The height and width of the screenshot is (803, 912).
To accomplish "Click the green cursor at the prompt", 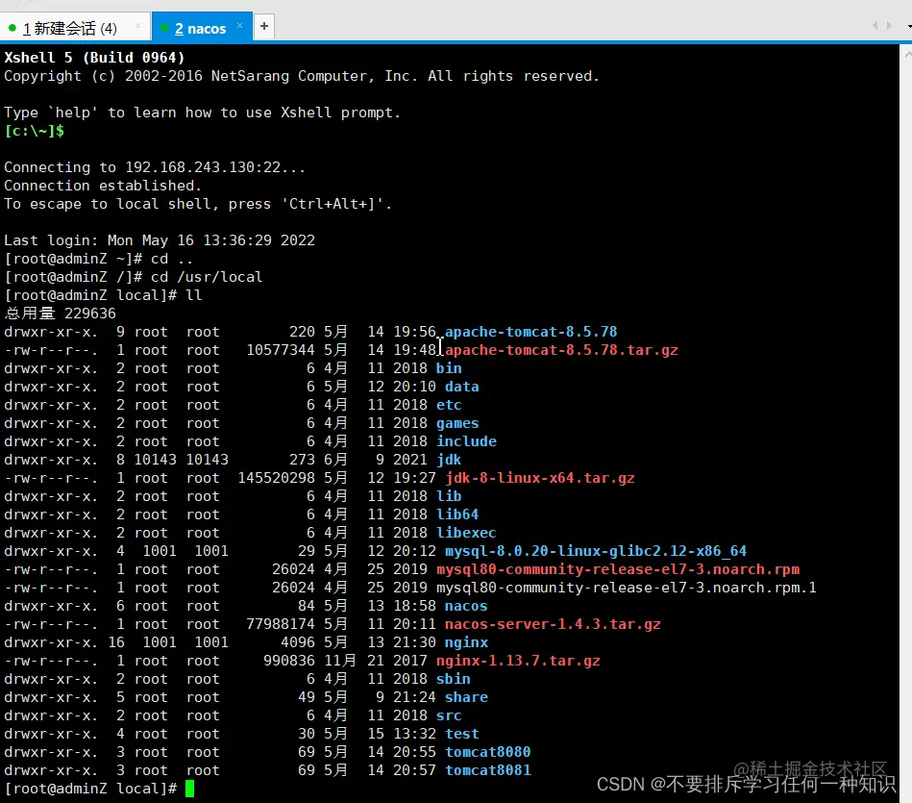I will [189, 789].
